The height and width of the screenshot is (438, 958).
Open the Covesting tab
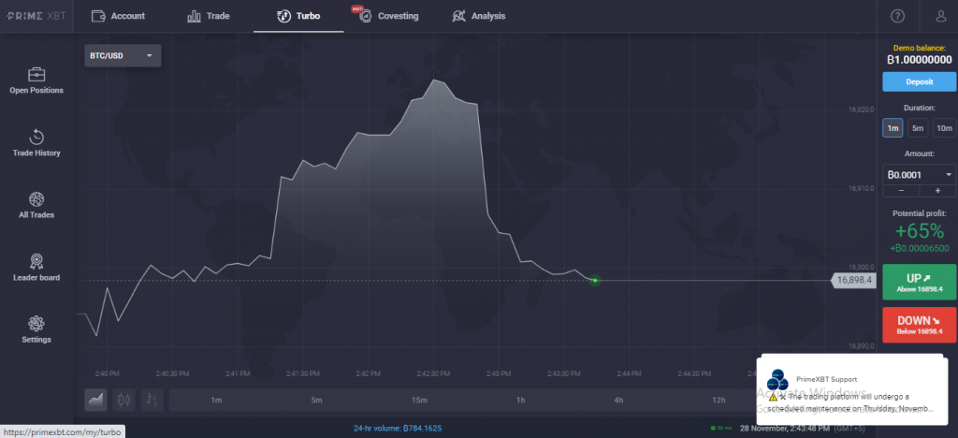point(388,16)
